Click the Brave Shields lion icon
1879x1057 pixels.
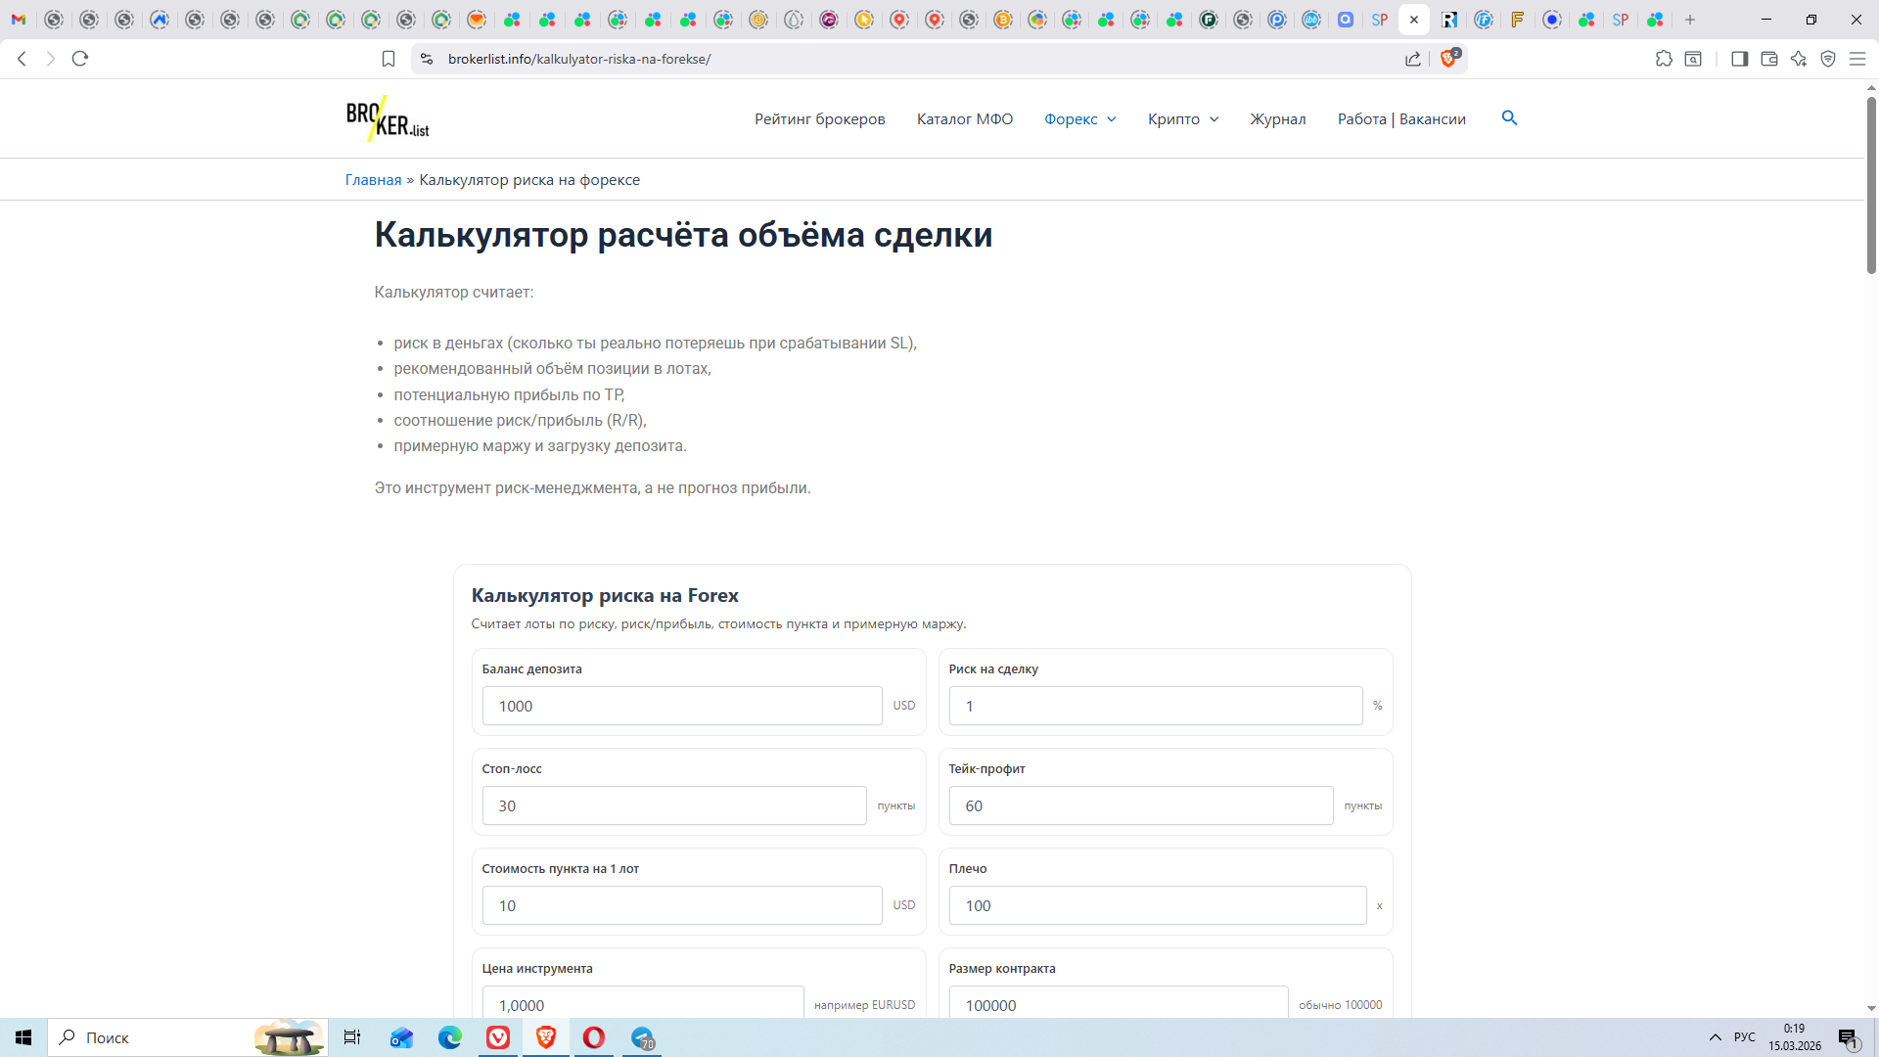coord(1448,59)
